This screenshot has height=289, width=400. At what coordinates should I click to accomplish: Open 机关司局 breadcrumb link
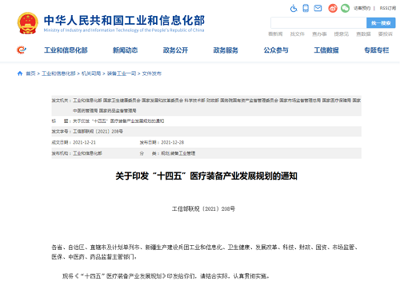(91, 73)
